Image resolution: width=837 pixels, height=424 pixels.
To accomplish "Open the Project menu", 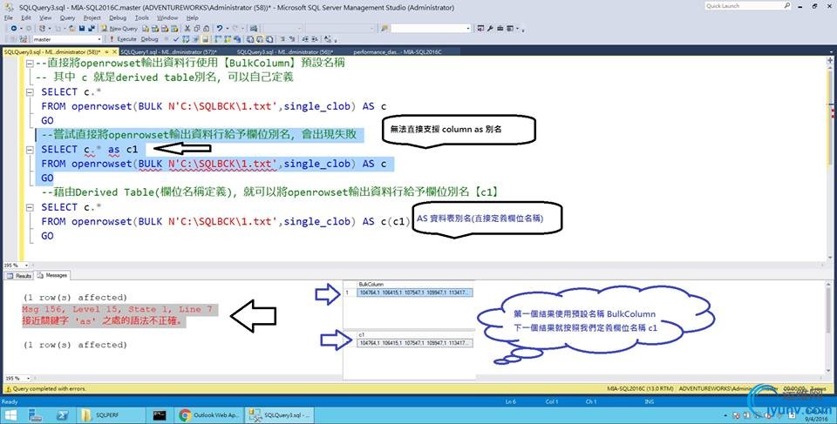I will tap(92, 17).
